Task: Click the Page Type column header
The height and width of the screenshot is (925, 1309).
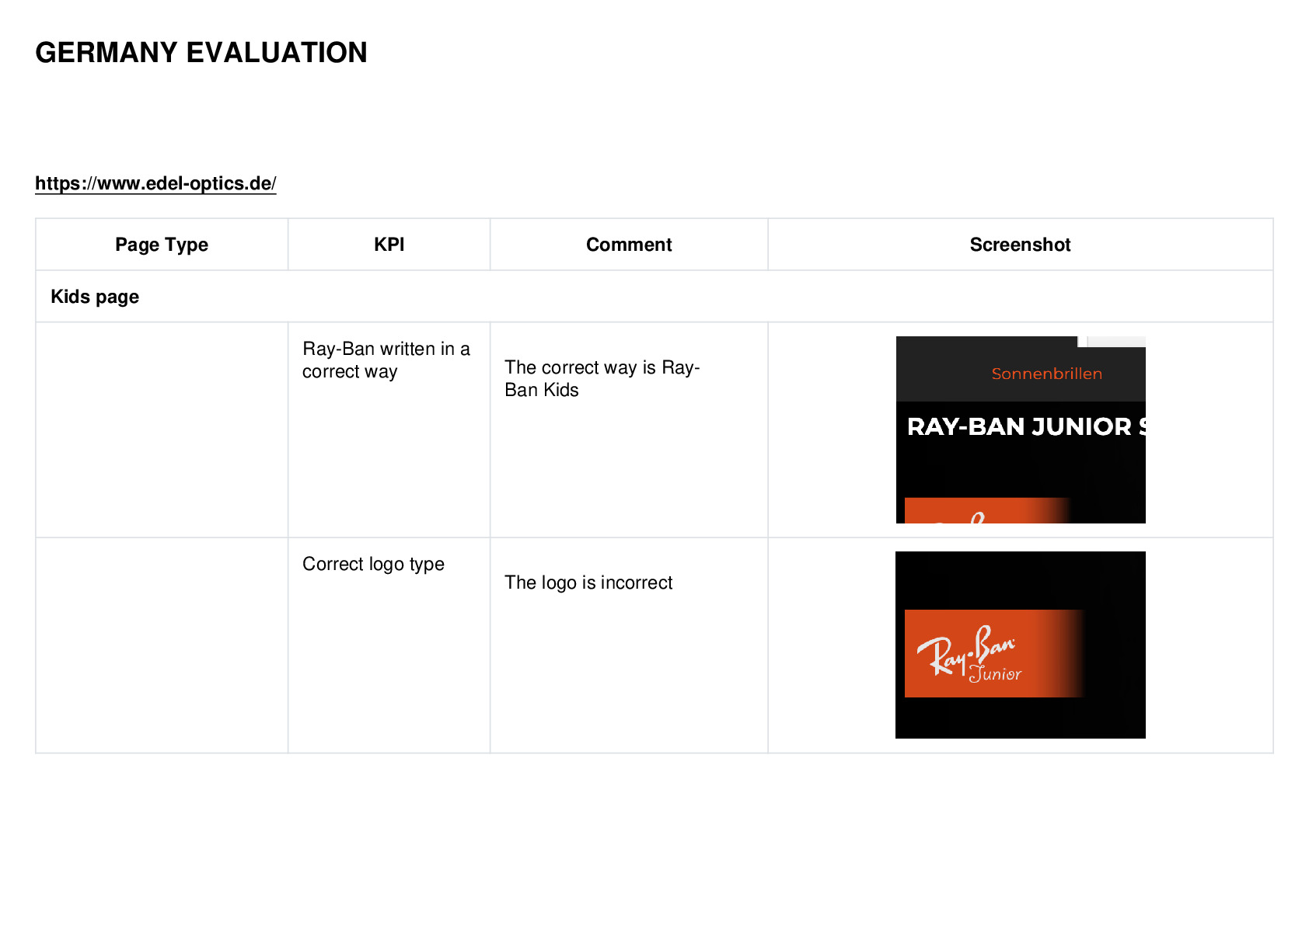Action: [162, 245]
